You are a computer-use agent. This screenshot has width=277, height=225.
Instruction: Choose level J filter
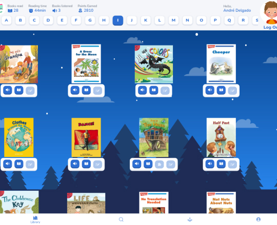pos(132,20)
